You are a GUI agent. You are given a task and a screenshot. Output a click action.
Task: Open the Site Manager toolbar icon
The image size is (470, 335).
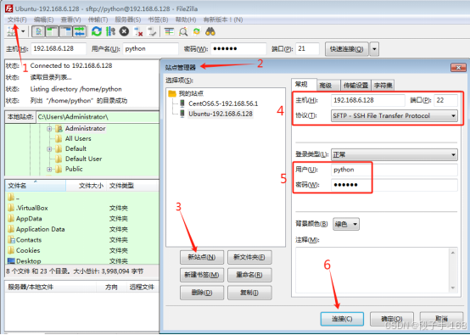tap(12, 31)
